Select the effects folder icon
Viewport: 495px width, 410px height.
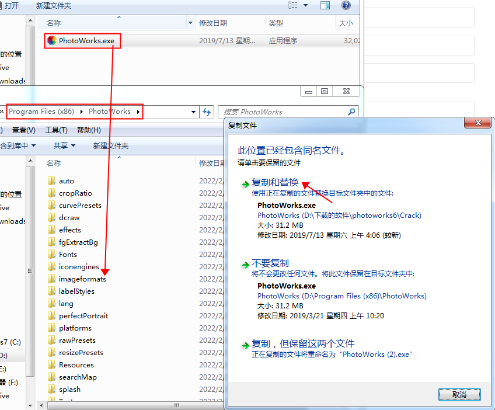tap(52, 230)
